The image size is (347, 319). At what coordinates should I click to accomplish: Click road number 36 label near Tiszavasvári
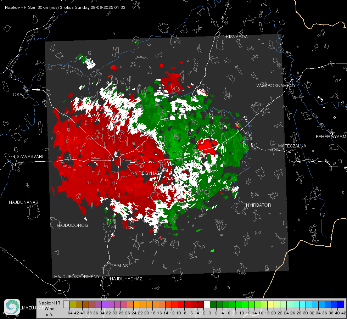[x=22, y=163]
